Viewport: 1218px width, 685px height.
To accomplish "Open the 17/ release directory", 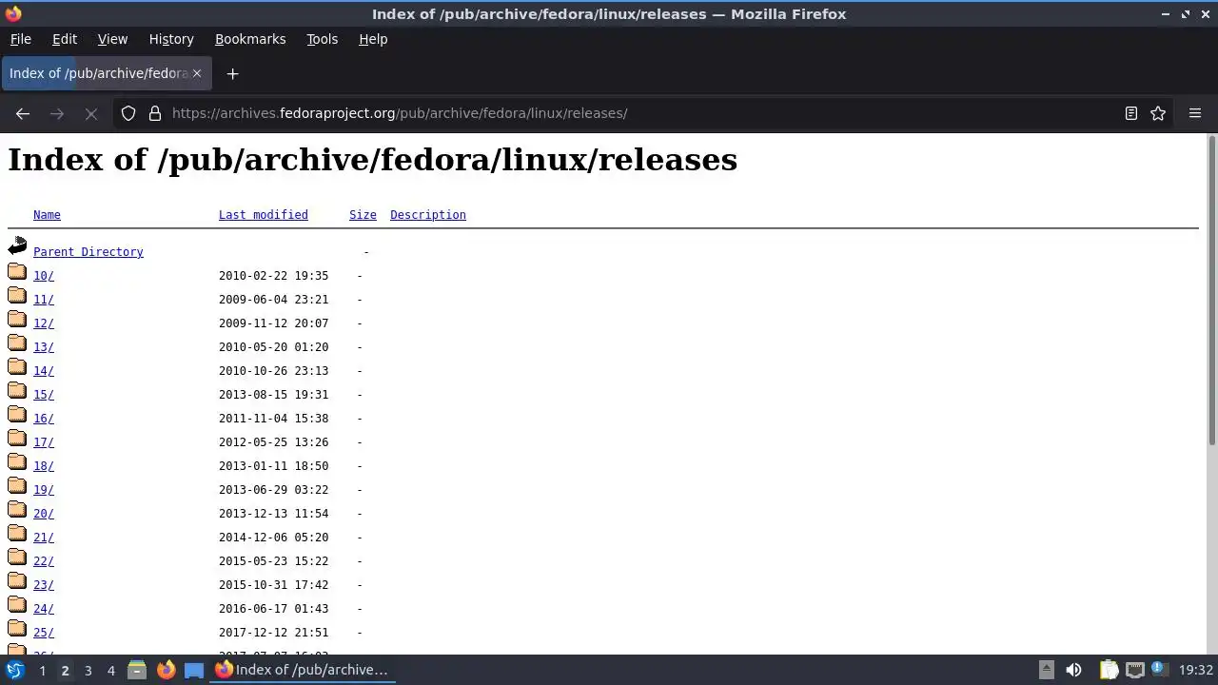I will [44, 442].
